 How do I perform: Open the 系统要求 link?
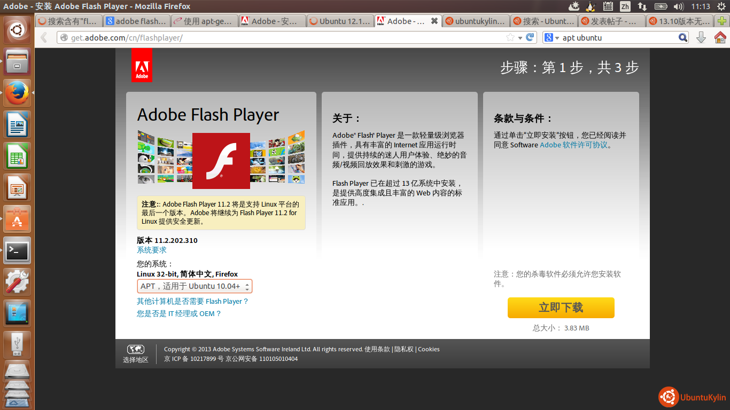pos(152,250)
